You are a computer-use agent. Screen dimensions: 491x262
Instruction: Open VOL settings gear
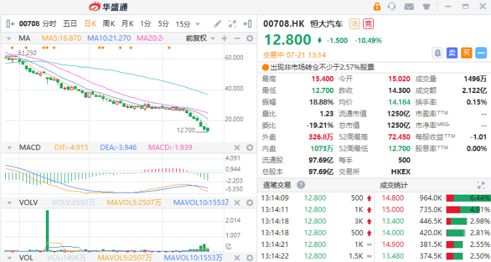pos(249,258)
